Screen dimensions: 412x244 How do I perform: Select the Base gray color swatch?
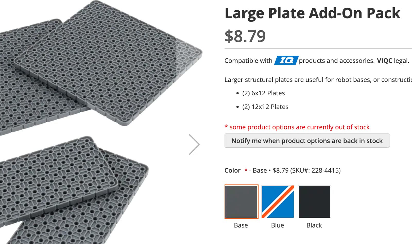tap(241, 202)
